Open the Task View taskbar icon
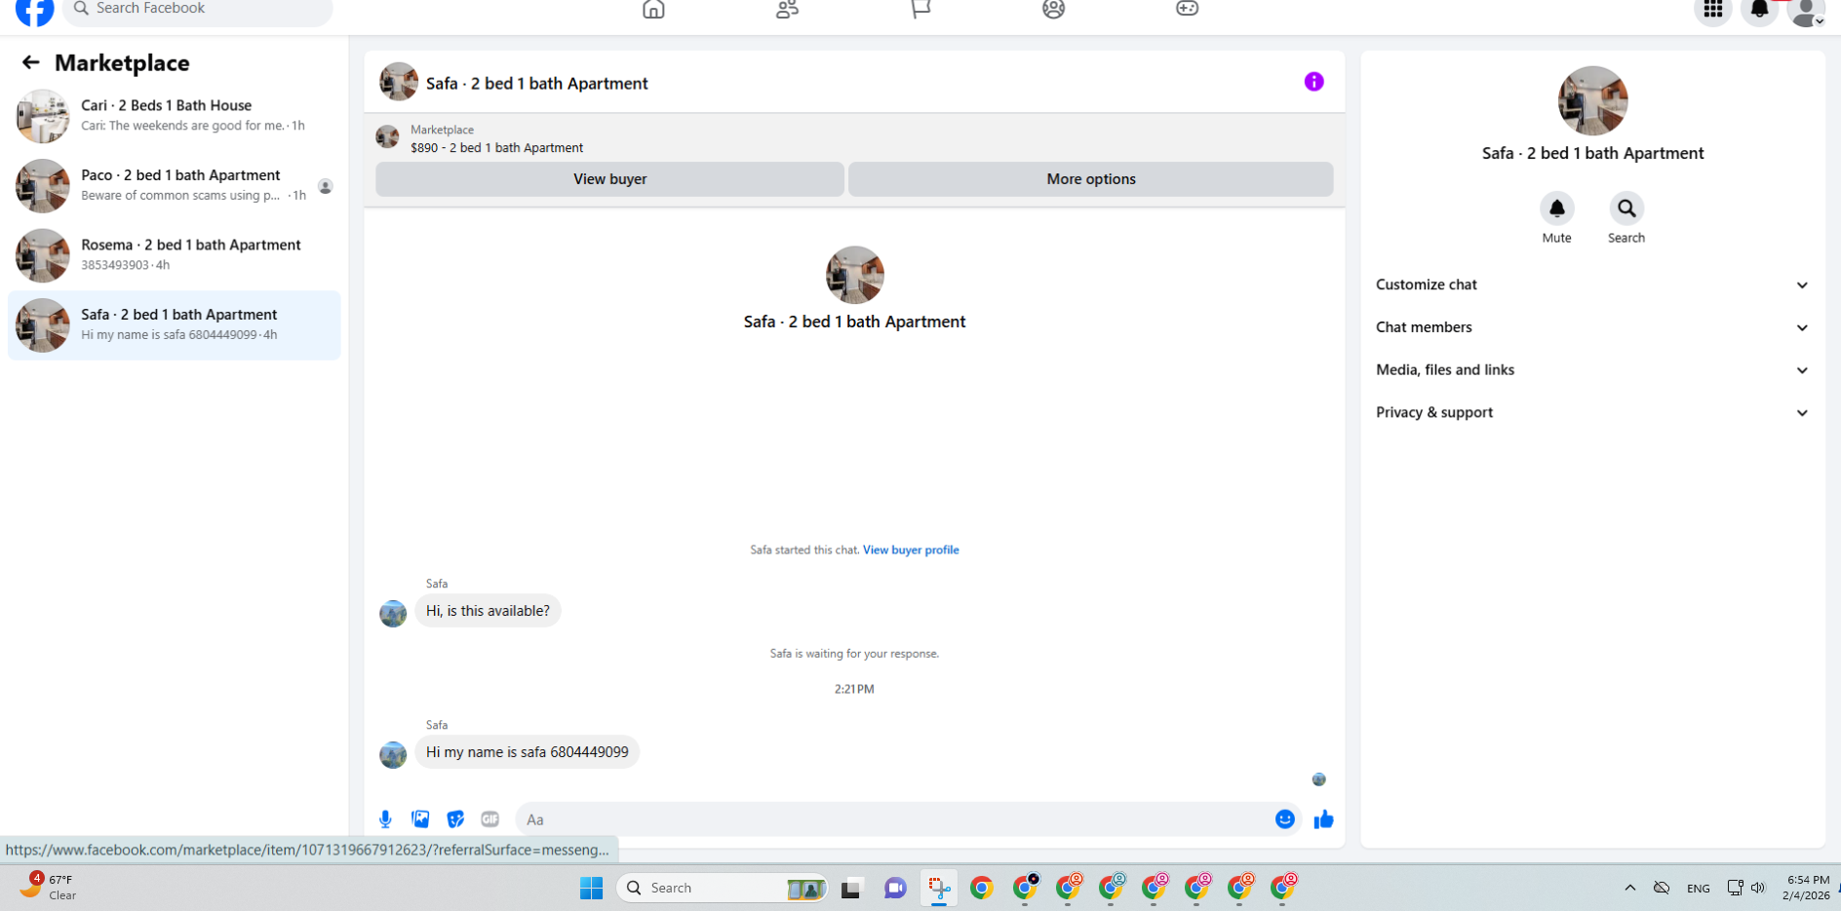1841x911 pixels. (x=851, y=888)
